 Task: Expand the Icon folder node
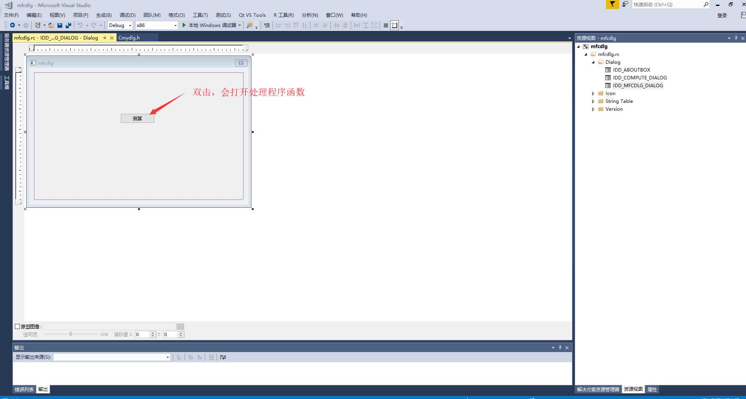point(593,93)
